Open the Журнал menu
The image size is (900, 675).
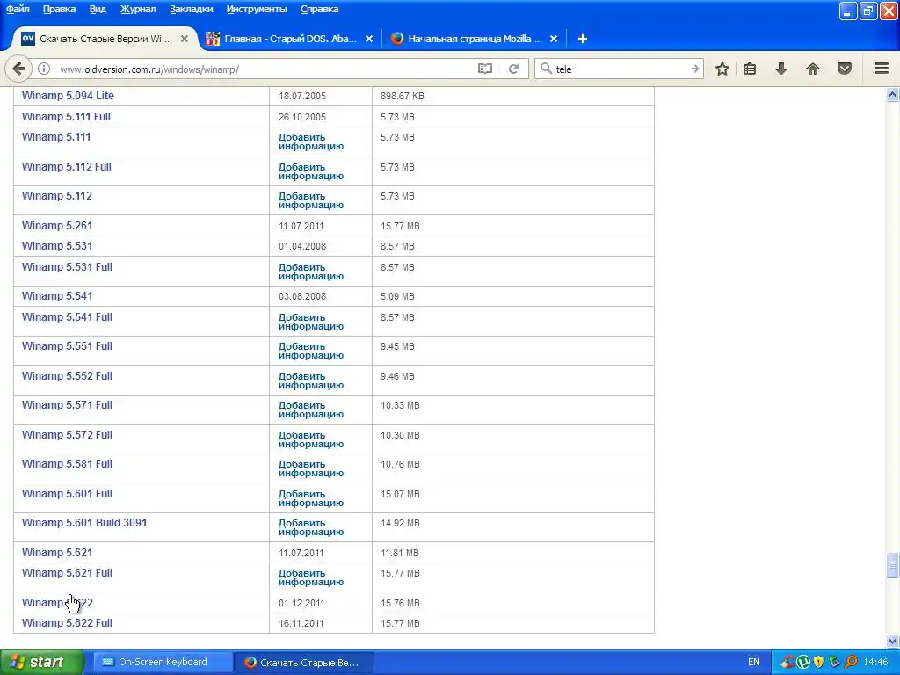138,9
